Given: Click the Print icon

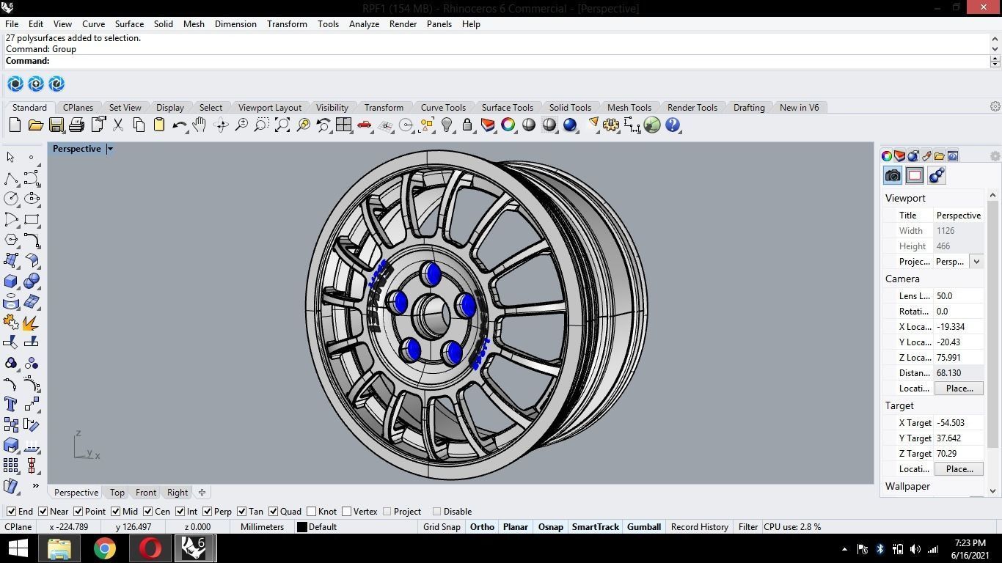Looking at the screenshot, I should (x=76, y=125).
